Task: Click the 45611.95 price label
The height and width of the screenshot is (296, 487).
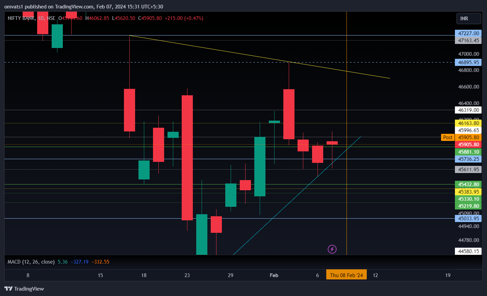Action: pos(468,169)
